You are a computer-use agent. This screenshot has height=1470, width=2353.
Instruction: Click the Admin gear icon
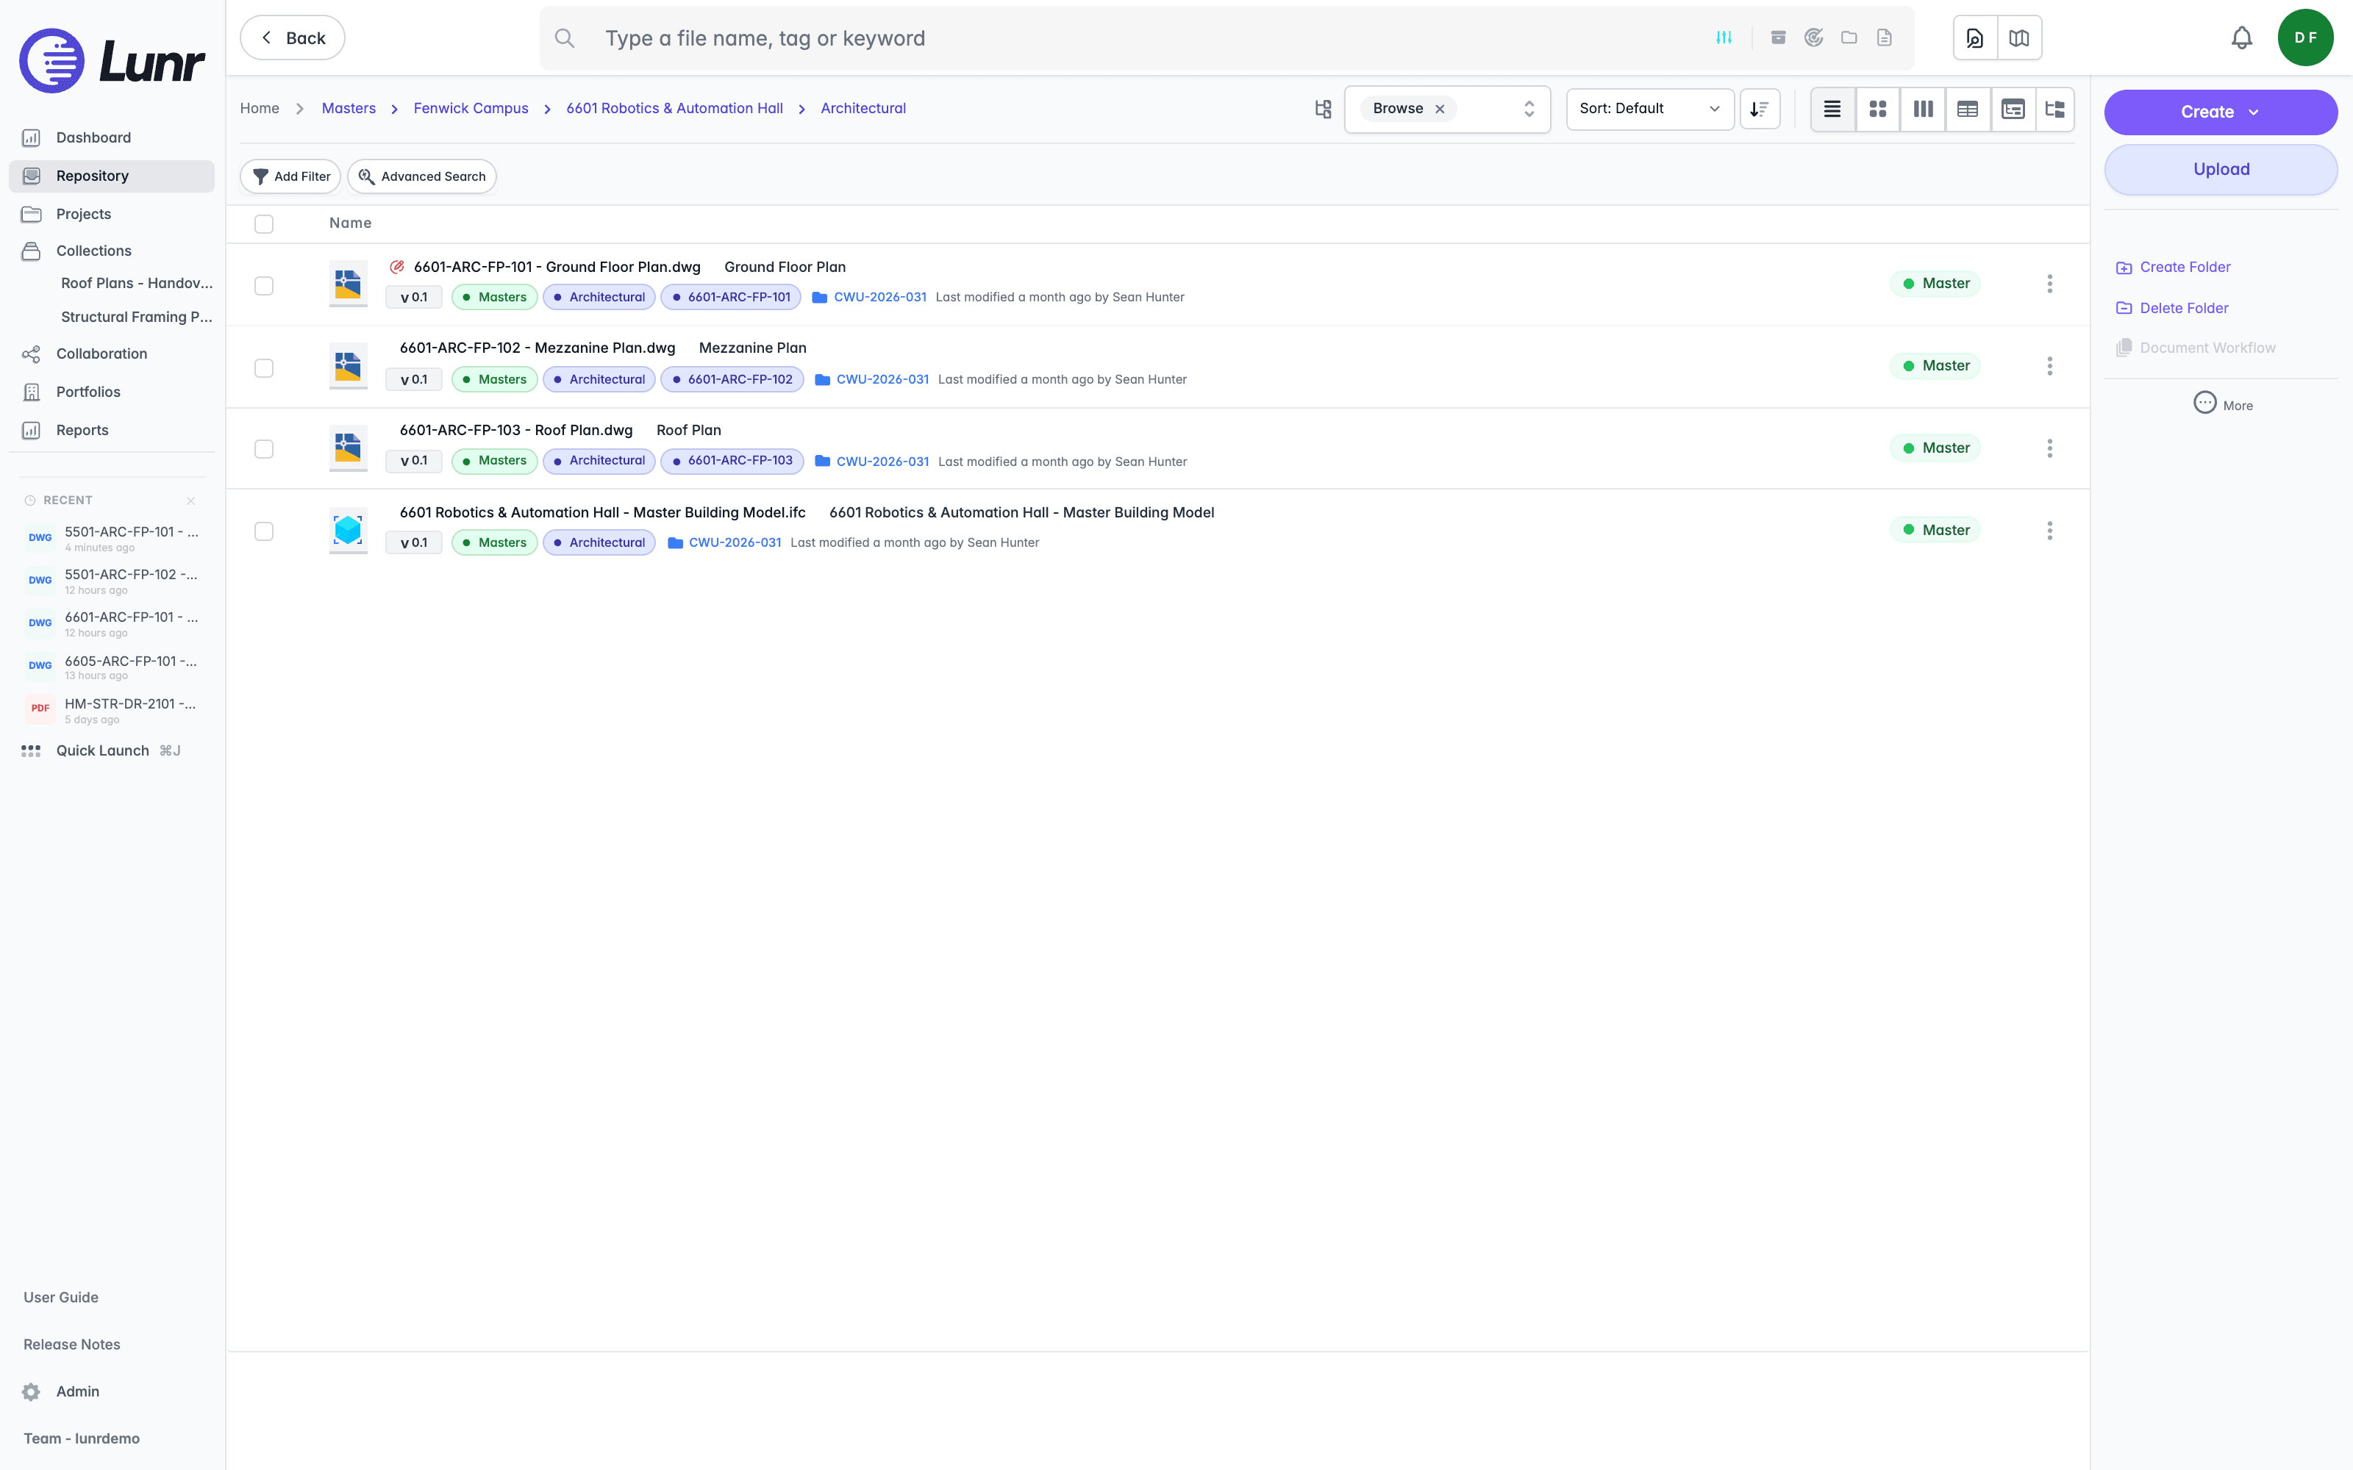(31, 1391)
